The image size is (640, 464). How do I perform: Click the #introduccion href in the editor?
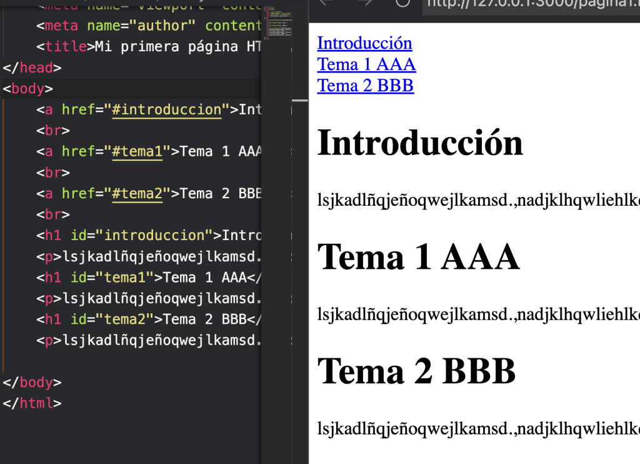tap(166, 110)
